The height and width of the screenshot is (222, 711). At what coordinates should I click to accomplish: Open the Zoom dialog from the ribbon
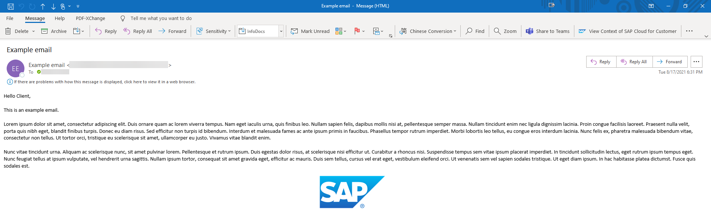tap(505, 31)
